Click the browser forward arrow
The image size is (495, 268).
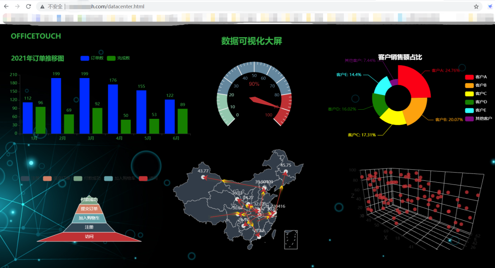point(17,6)
